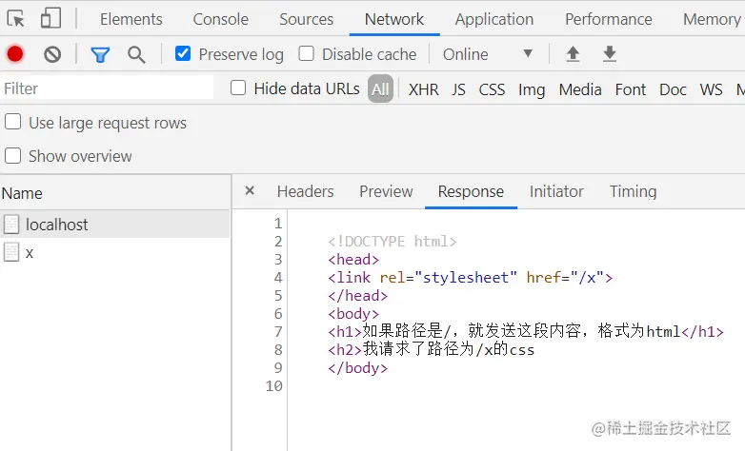Open network search with magnifier icon
The width and height of the screenshot is (745, 451).
136,54
